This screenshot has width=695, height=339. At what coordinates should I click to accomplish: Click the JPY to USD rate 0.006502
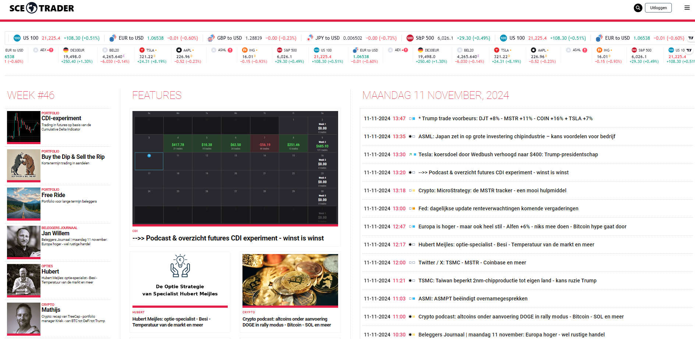pos(353,38)
